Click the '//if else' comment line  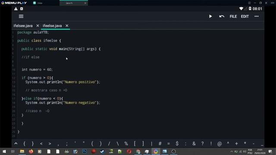point(31,57)
